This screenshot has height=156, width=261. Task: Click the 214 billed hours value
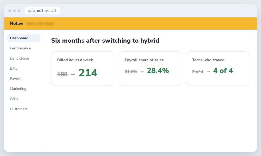[x=88, y=73]
